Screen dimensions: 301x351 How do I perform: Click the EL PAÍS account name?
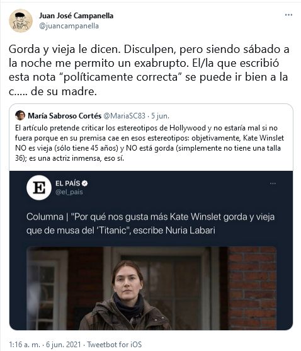point(68,183)
